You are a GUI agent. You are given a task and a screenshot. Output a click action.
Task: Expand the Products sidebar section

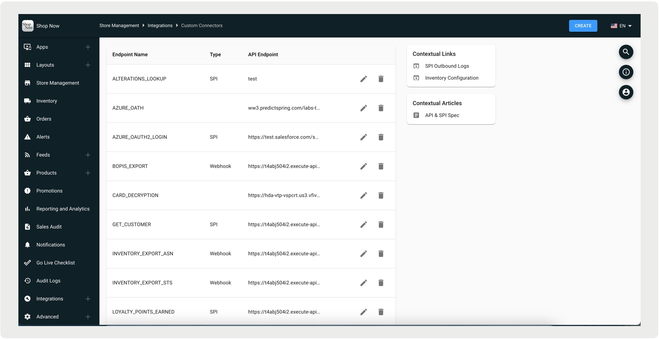tap(88, 173)
